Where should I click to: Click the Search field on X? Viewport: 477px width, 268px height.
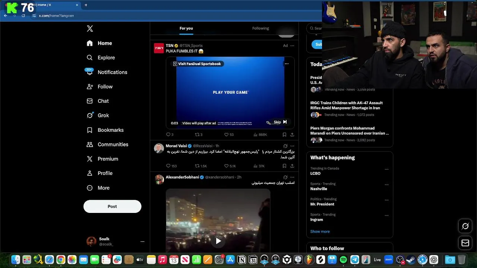click(314, 28)
